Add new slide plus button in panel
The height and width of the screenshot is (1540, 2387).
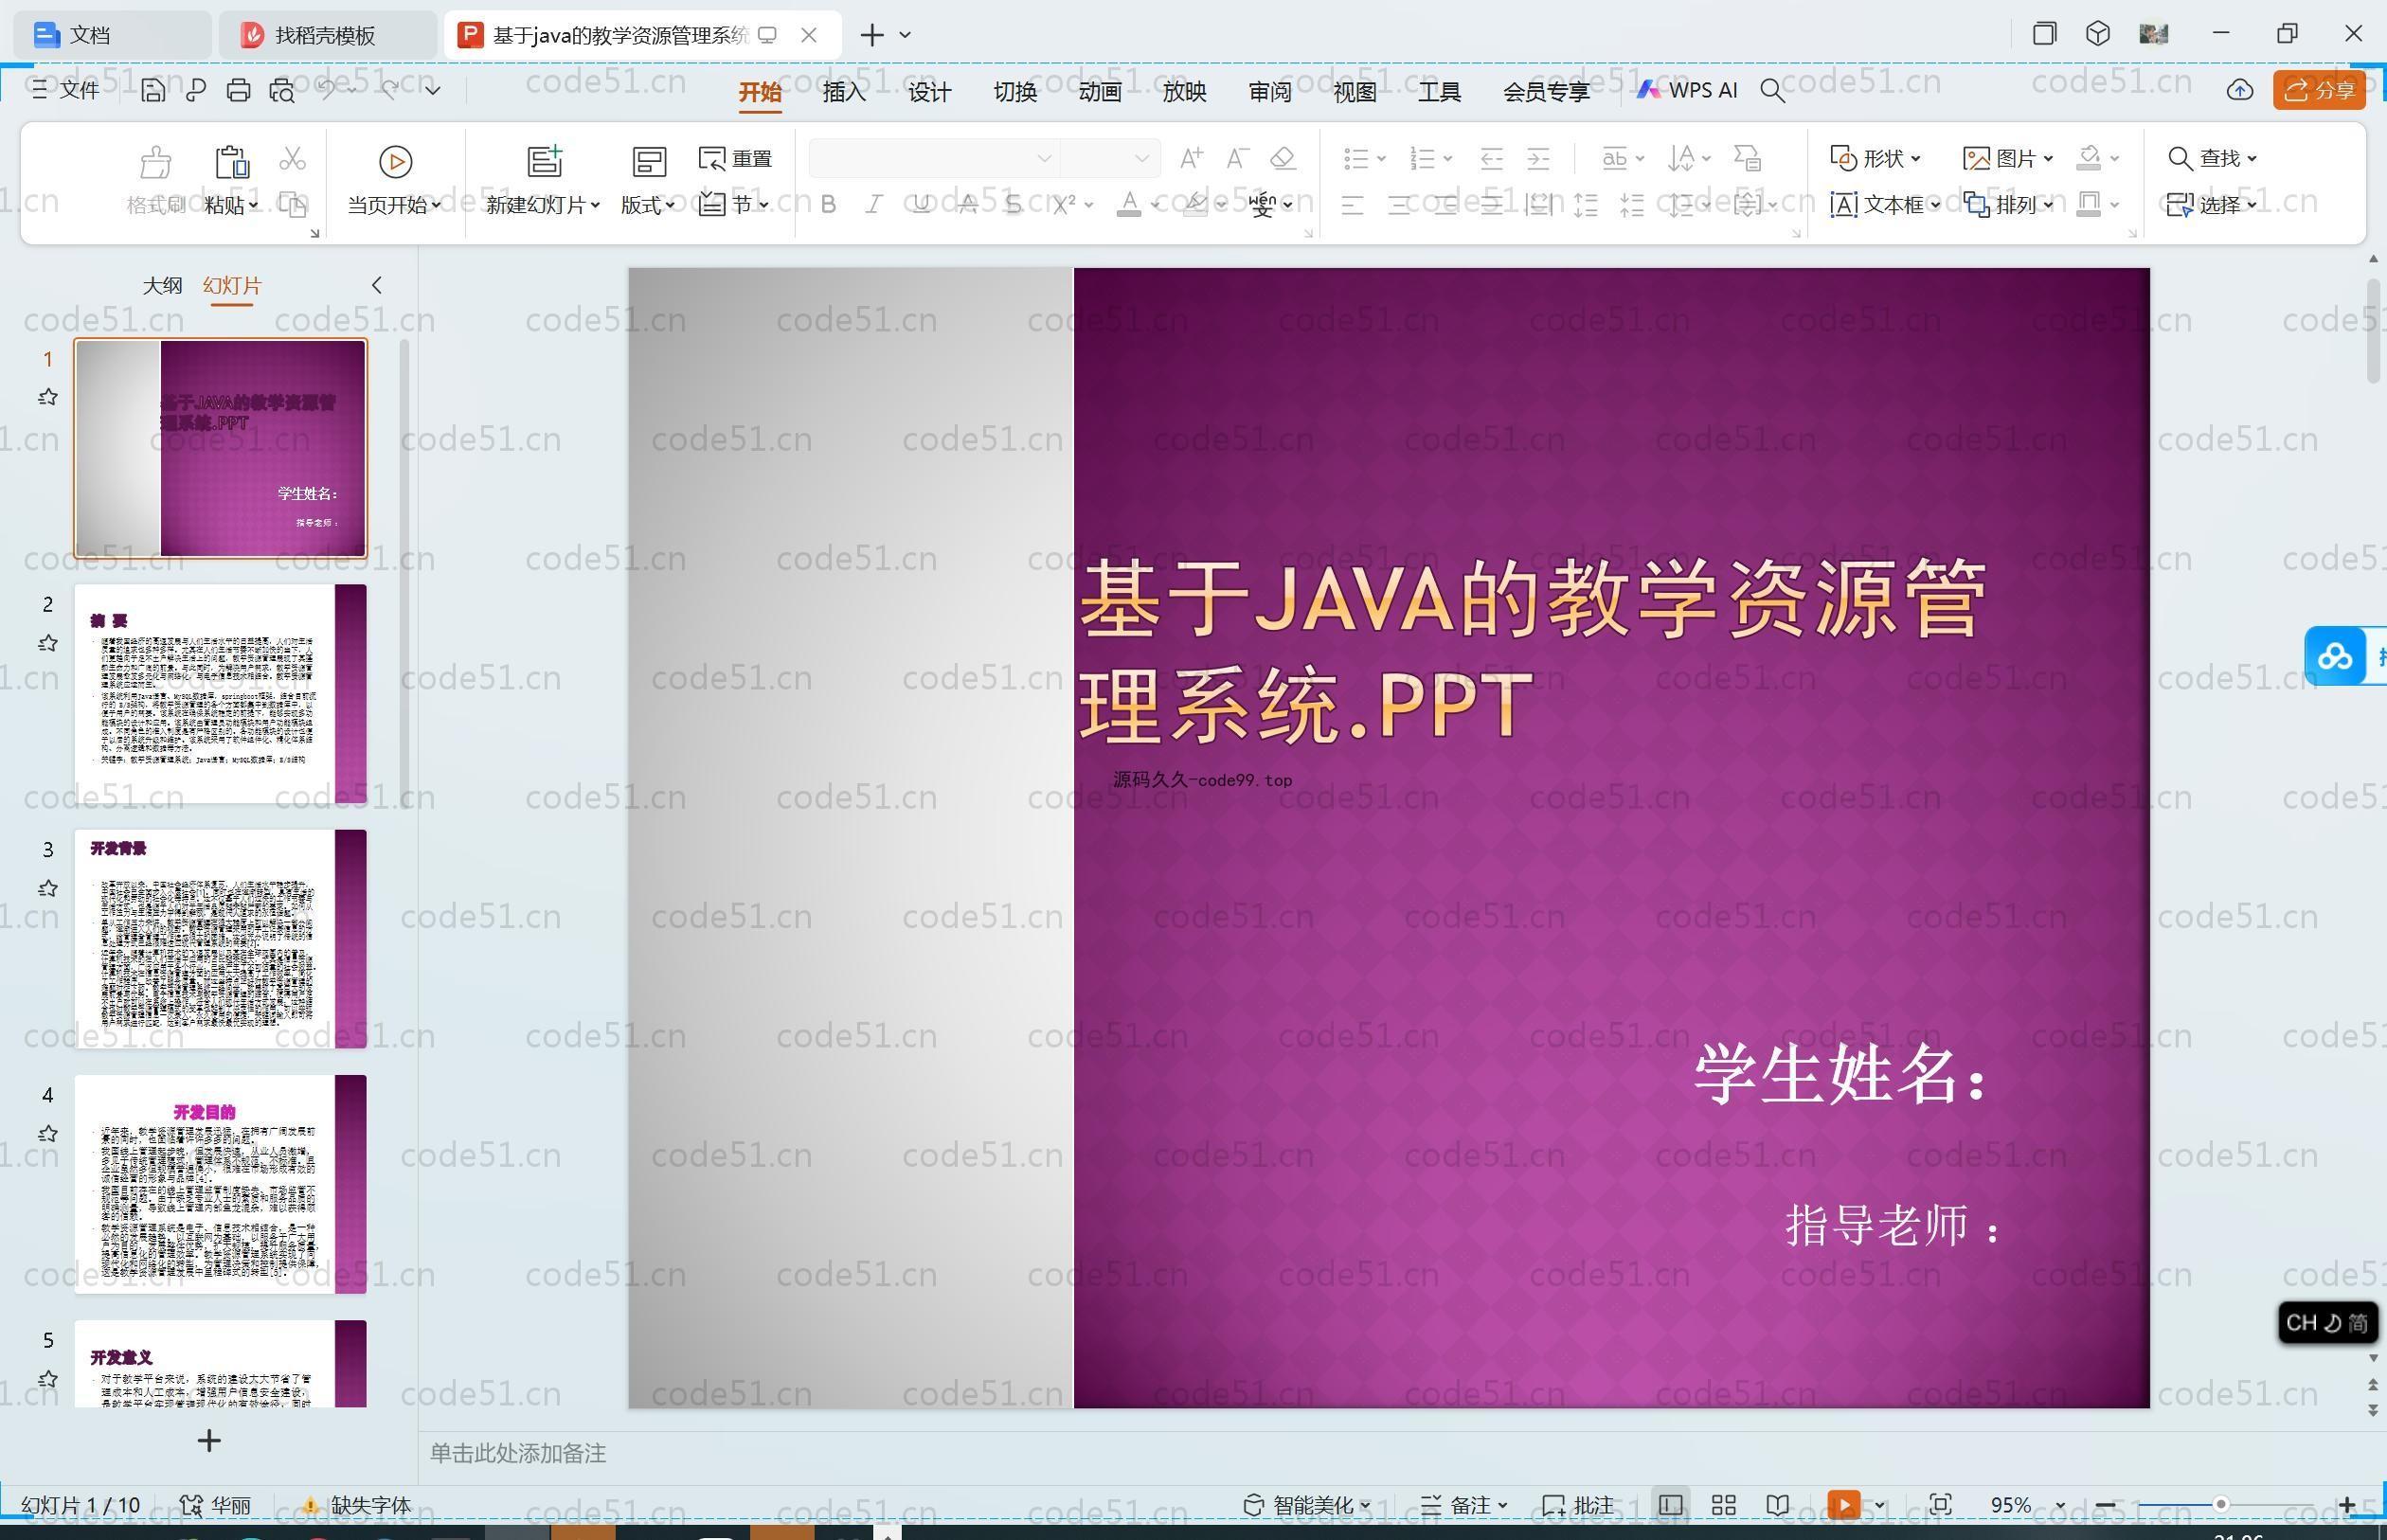209,1440
